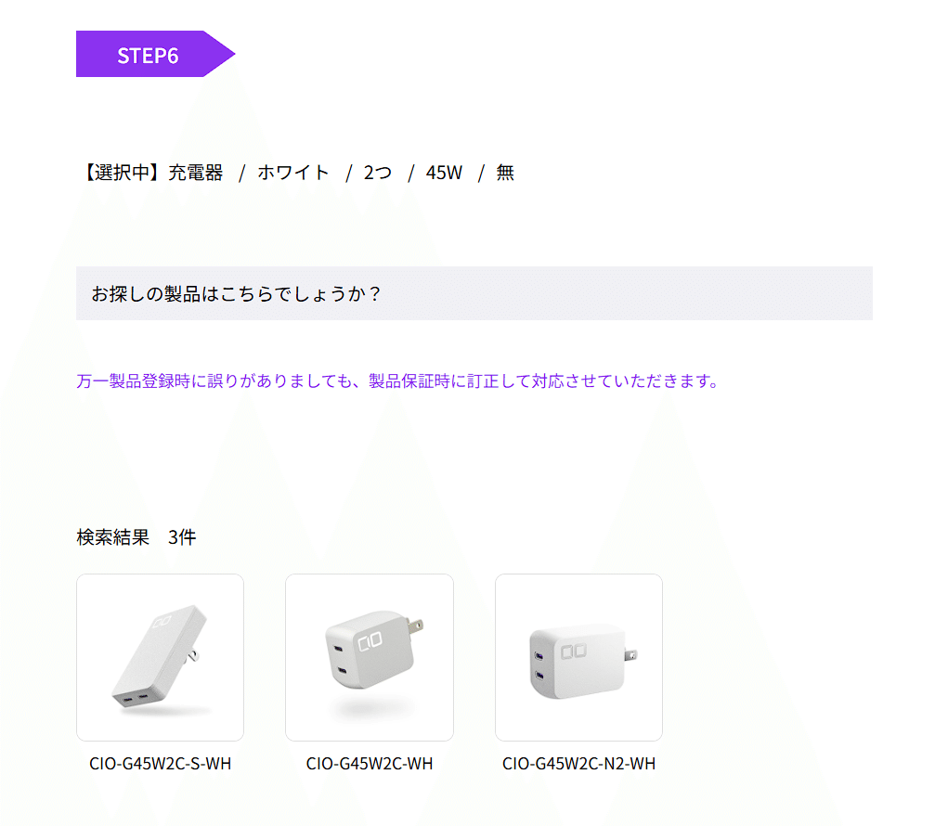
Task: Click the USB-C ports on the N2 charger
Action: click(539, 665)
